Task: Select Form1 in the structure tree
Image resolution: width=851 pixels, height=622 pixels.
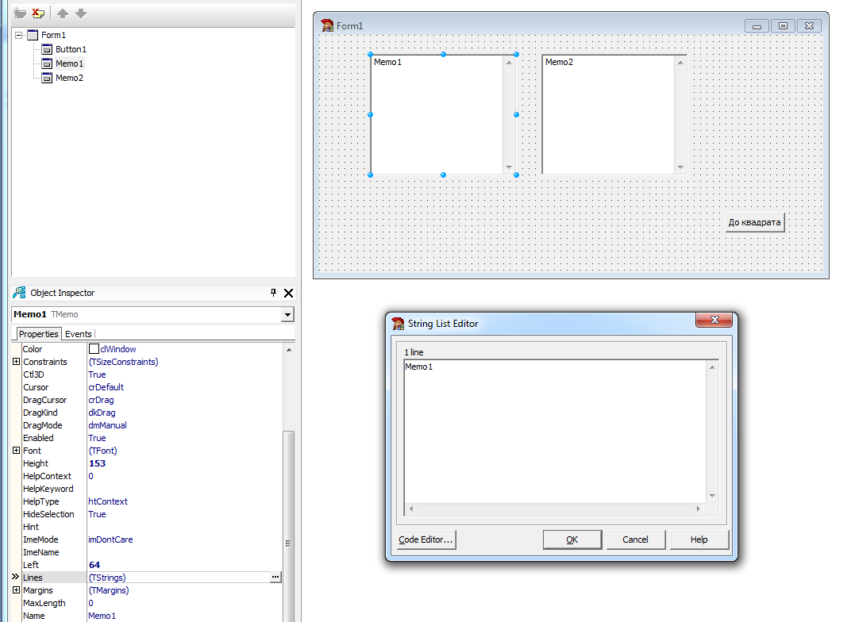Action: click(53, 35)
